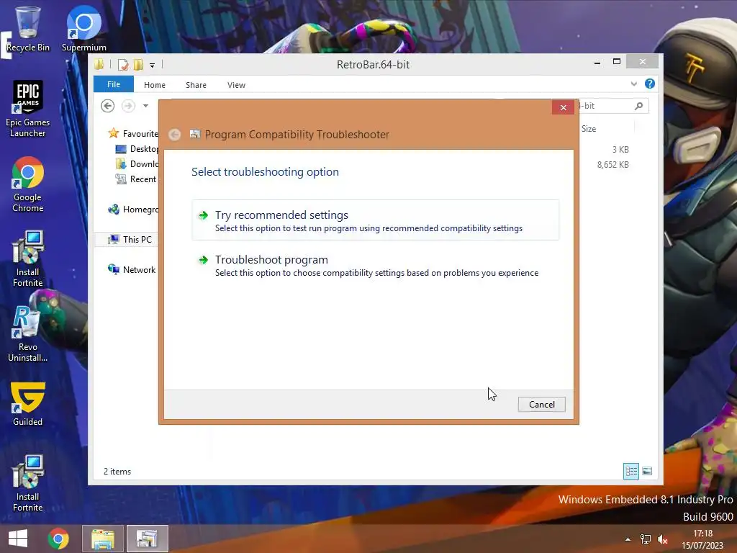
Task: Open recent locations dropdown arrow
Action: [145, 106]
